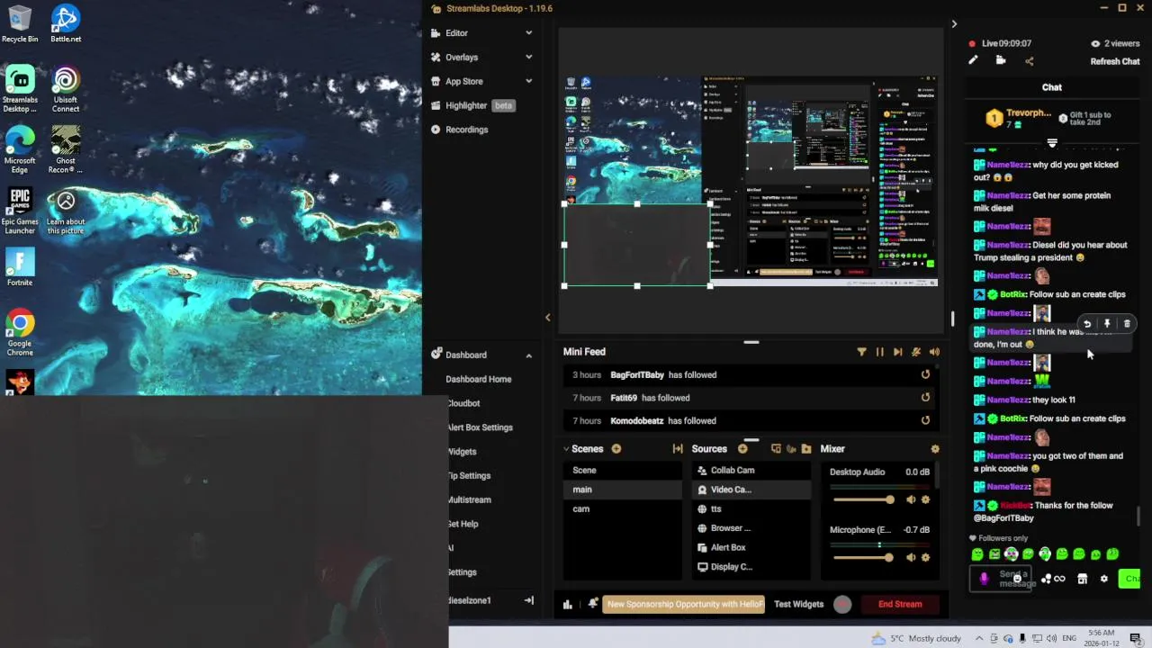
Task: Replay the BagForITBaby follow alert
Action: click(925, 374)
